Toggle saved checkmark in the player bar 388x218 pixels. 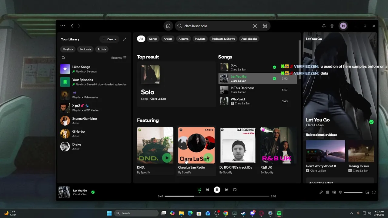93,192
